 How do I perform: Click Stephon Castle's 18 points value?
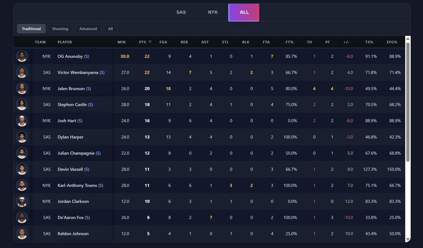click(147, 104)
